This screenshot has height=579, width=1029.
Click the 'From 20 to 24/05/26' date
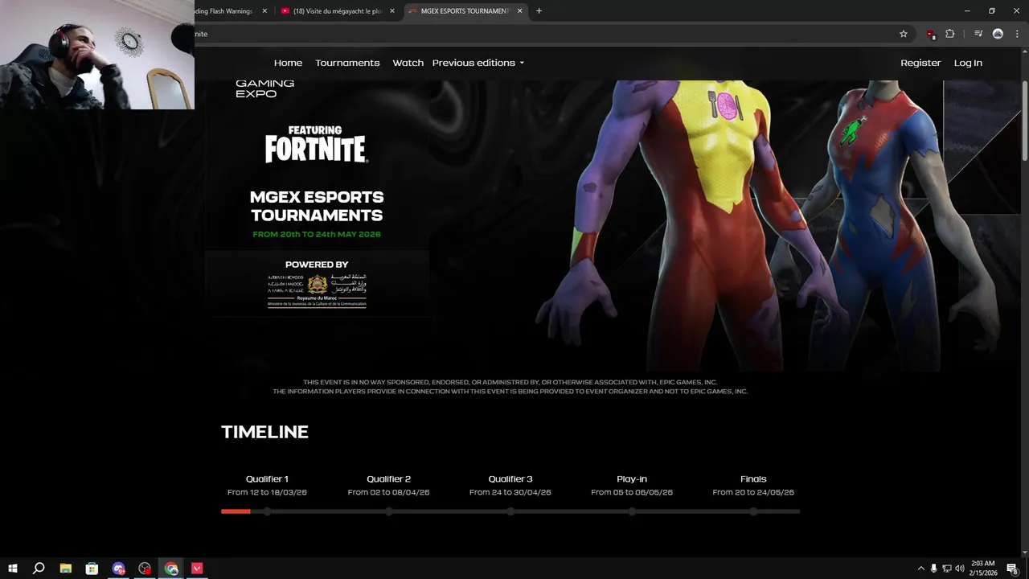(753, 492)
